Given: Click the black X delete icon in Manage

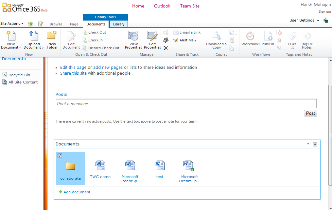Looking at the screenshot, I should click(166, 48).
